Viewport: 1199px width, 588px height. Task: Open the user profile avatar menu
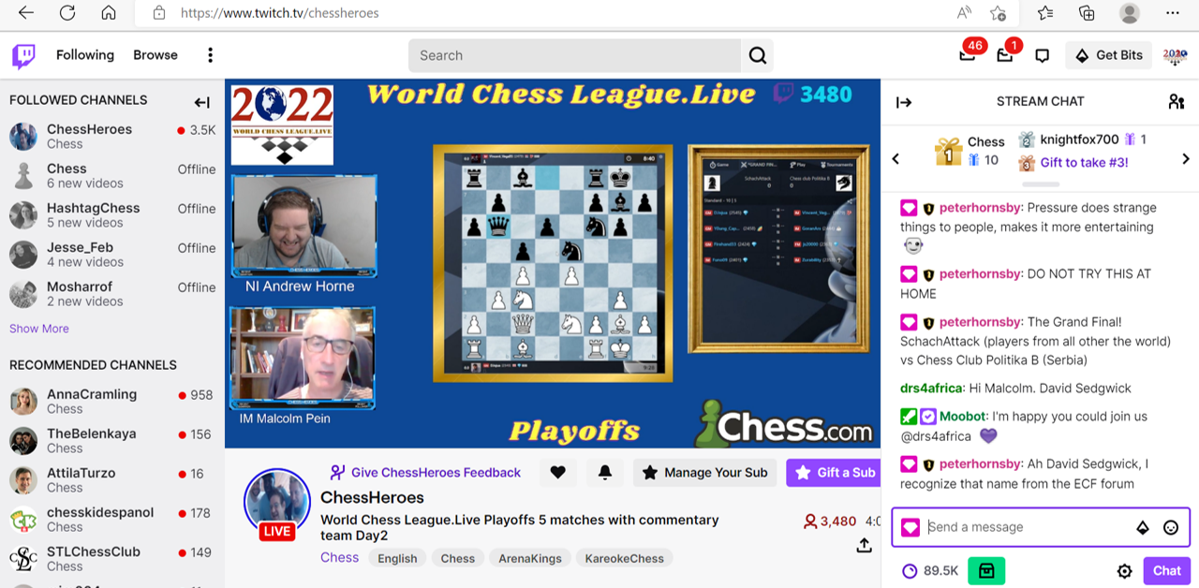pyautogui.click(x=1175, y=55)
